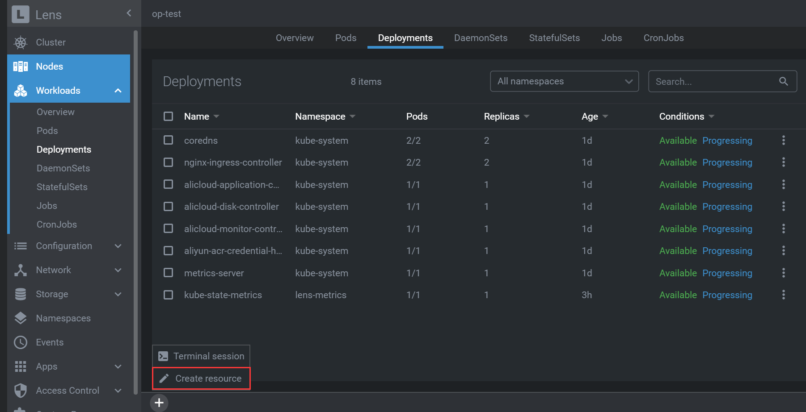
Task: Click the Create resource button
Action: click(201, 378)
